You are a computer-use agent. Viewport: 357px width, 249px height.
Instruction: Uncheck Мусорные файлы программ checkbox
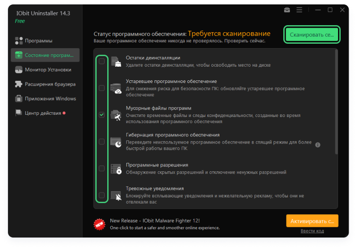click(102, 115)
